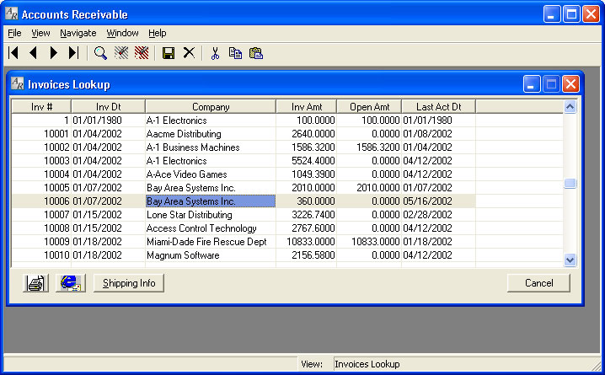605x375 pixels.
Task: Click the Accounts Receivable title bar AR icon
Action: (12, 13)
